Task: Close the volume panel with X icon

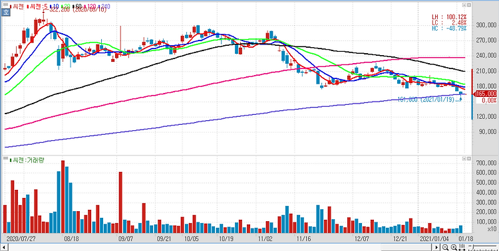Action: click(x=468, y=158)
